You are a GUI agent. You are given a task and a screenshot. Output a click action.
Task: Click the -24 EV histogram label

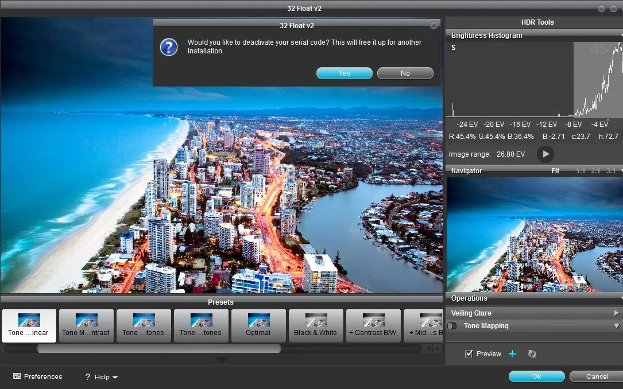click(467, 125)
